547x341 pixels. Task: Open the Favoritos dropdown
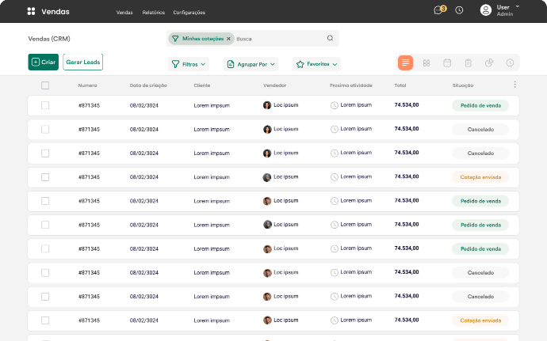pyautogui.click(x=316, y=64)
